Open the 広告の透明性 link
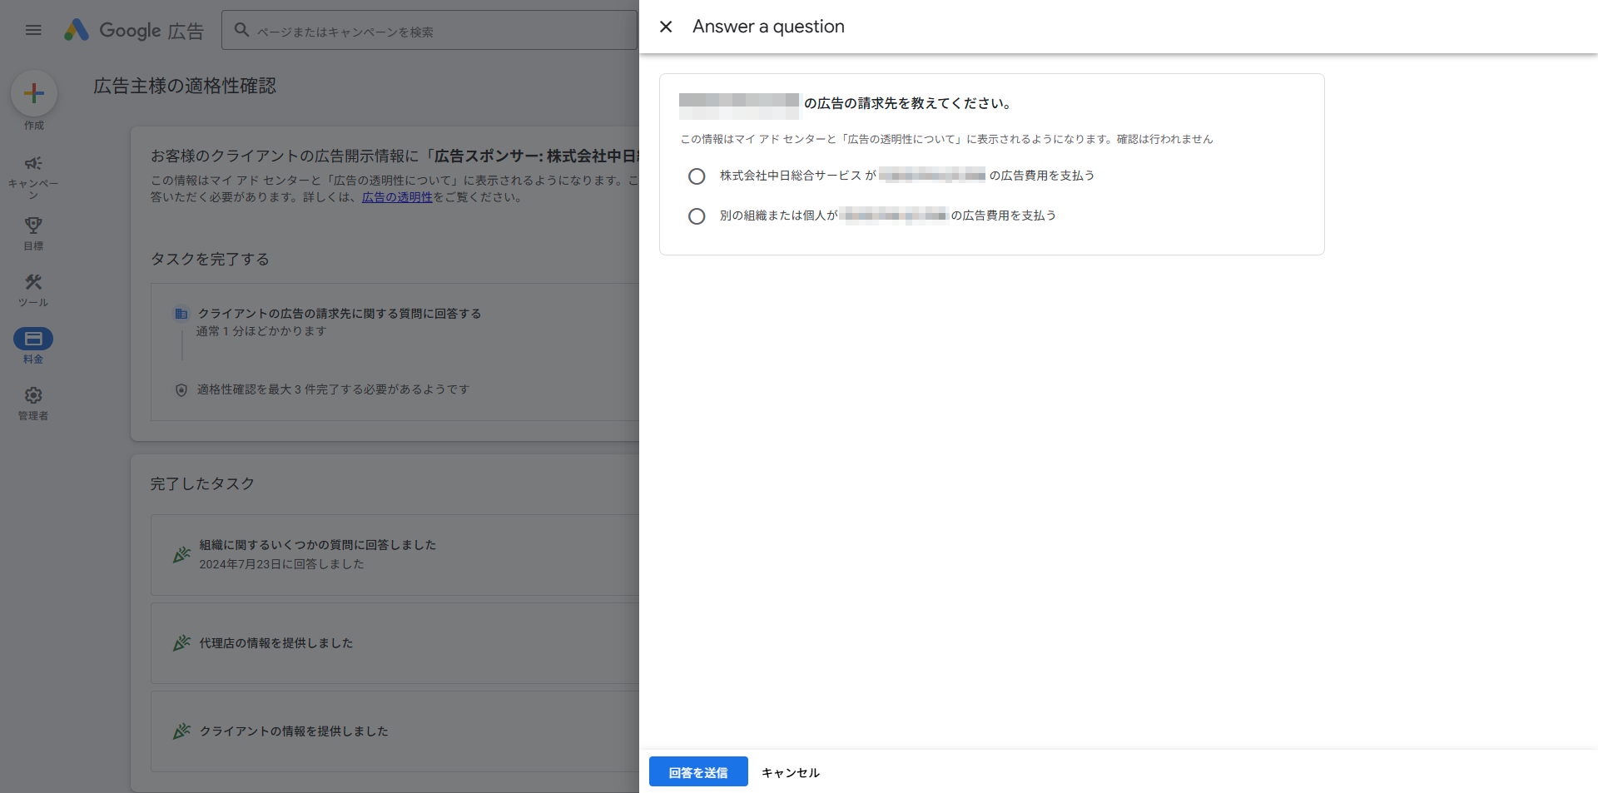The height and width of the screenshot is (793, 1598). click(397, 197)
